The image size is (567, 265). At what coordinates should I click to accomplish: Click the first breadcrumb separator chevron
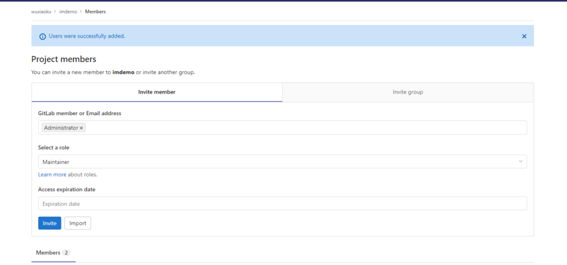[55, 12]
